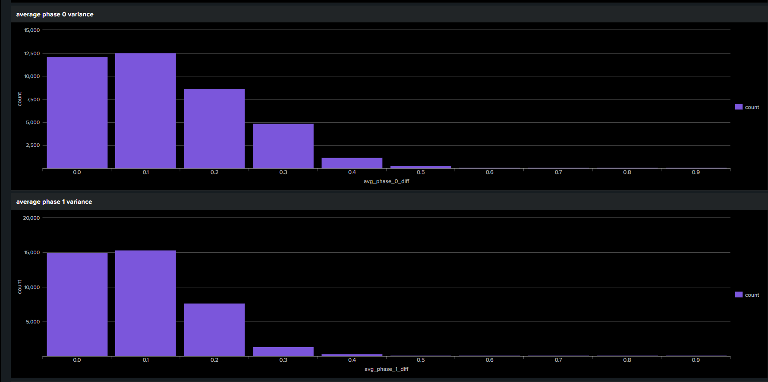Viewport: 768px width, 382px height.
Task: Click the 2,500 y-axis label in phase 0 chart
Action: (x=33, y=145)
